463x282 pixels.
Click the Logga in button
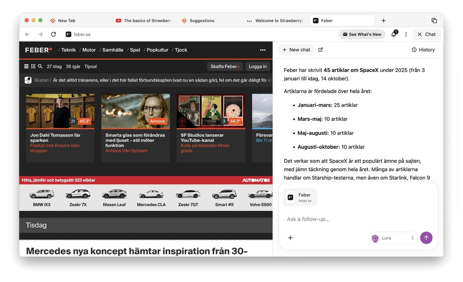click(258, 66)
